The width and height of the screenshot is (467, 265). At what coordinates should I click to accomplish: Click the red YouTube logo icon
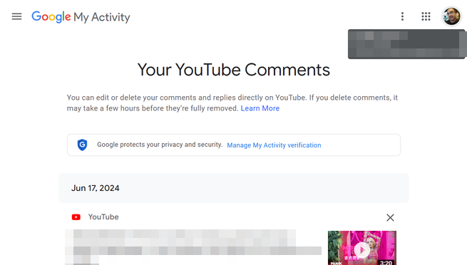click(x=76, y=217)
